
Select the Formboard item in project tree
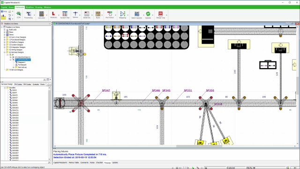tap(22, 65)
